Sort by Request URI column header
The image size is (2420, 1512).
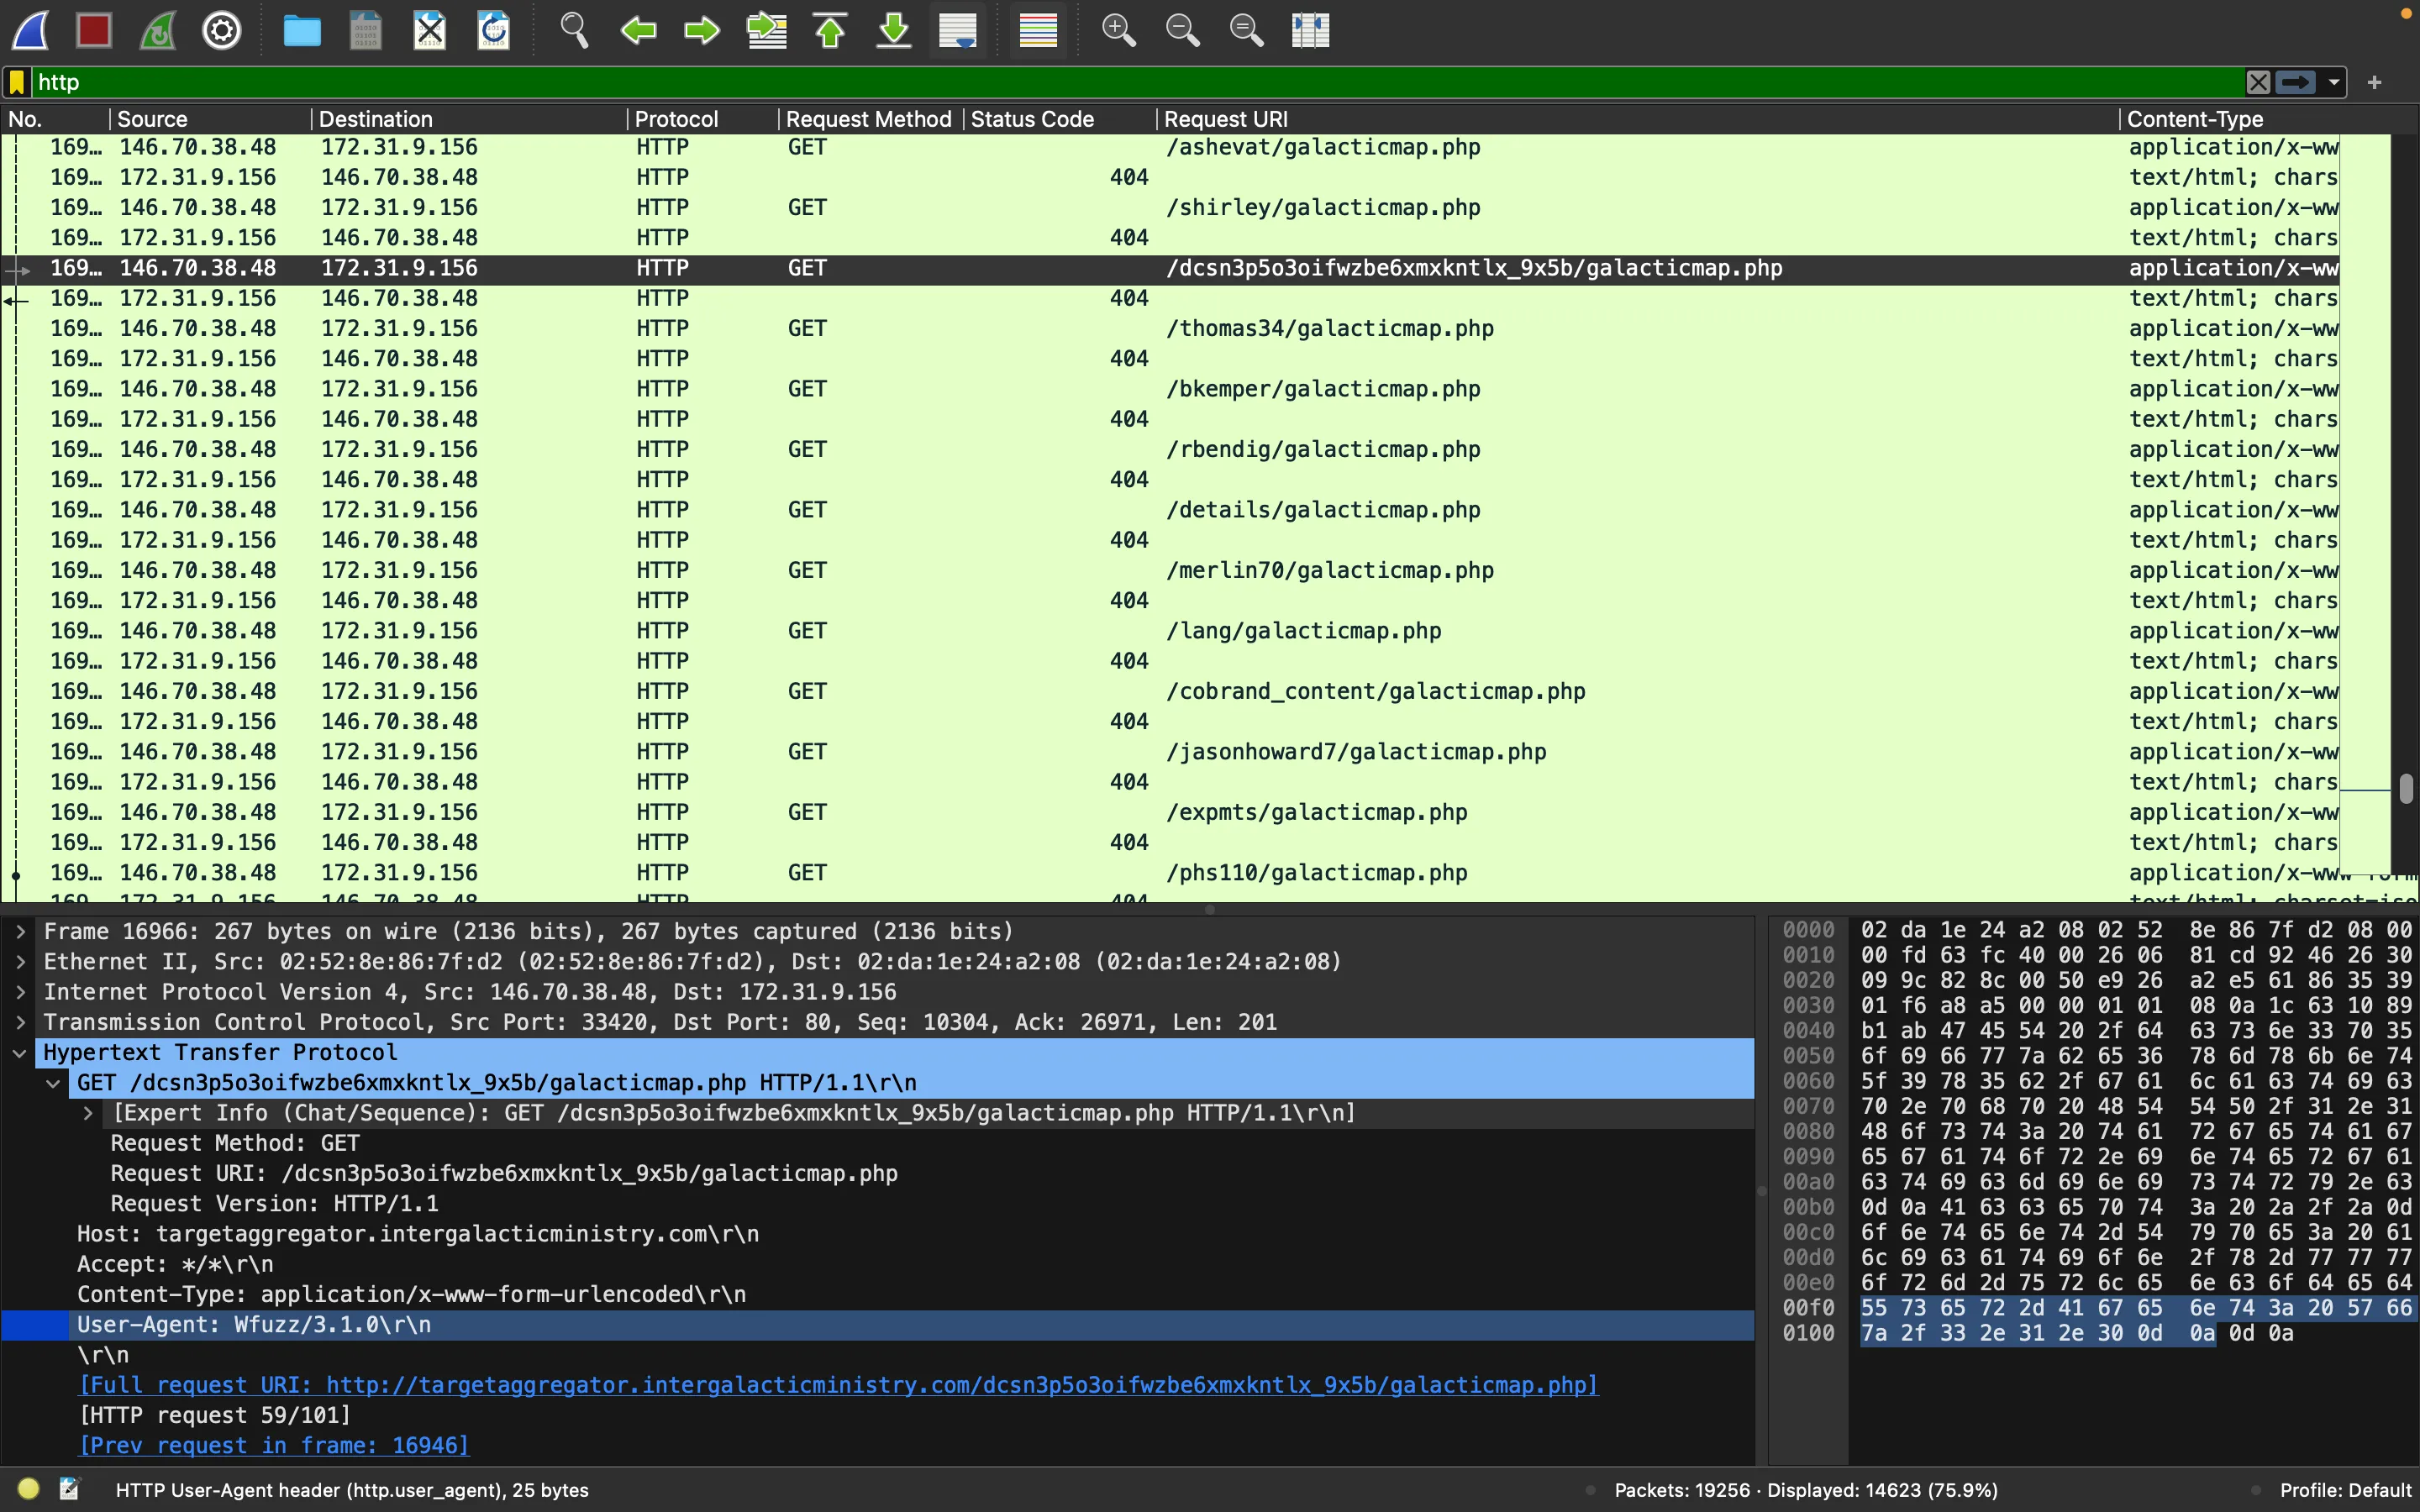[1638, 119]
